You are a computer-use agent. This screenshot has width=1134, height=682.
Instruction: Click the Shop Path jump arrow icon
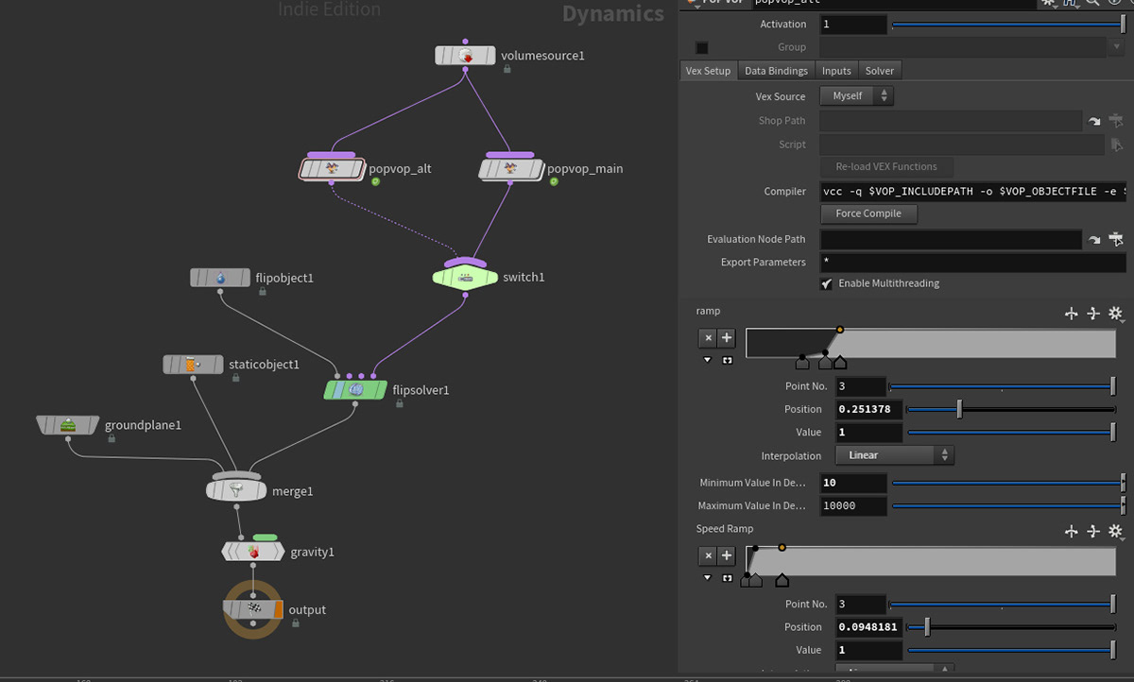point(1094,121)
